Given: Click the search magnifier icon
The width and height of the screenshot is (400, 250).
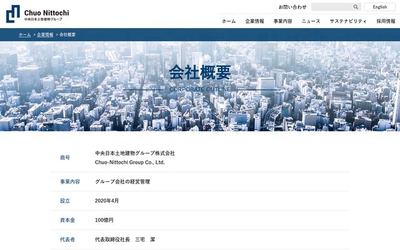Looking at the screenshot, I should click(x=356, y=7).
